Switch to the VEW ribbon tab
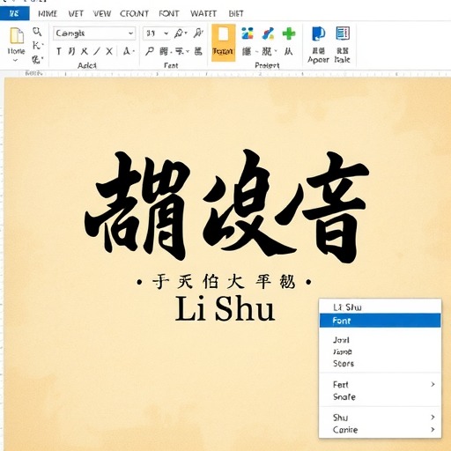Image resolution: width=451 pixels, height=451 pixels. [102, 13]
